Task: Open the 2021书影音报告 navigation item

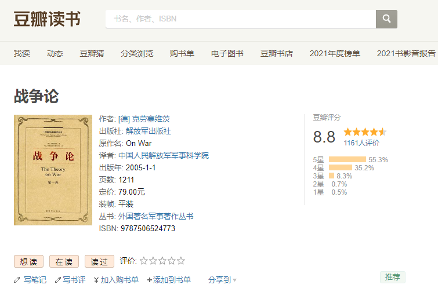Action: click(x=406, y=53)
